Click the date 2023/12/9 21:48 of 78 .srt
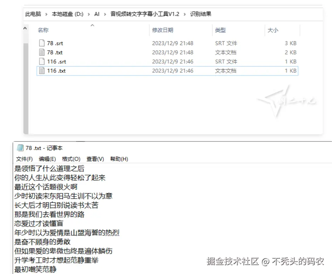The width and height of the screenshot is (332, 274). (x=173, y=43)
